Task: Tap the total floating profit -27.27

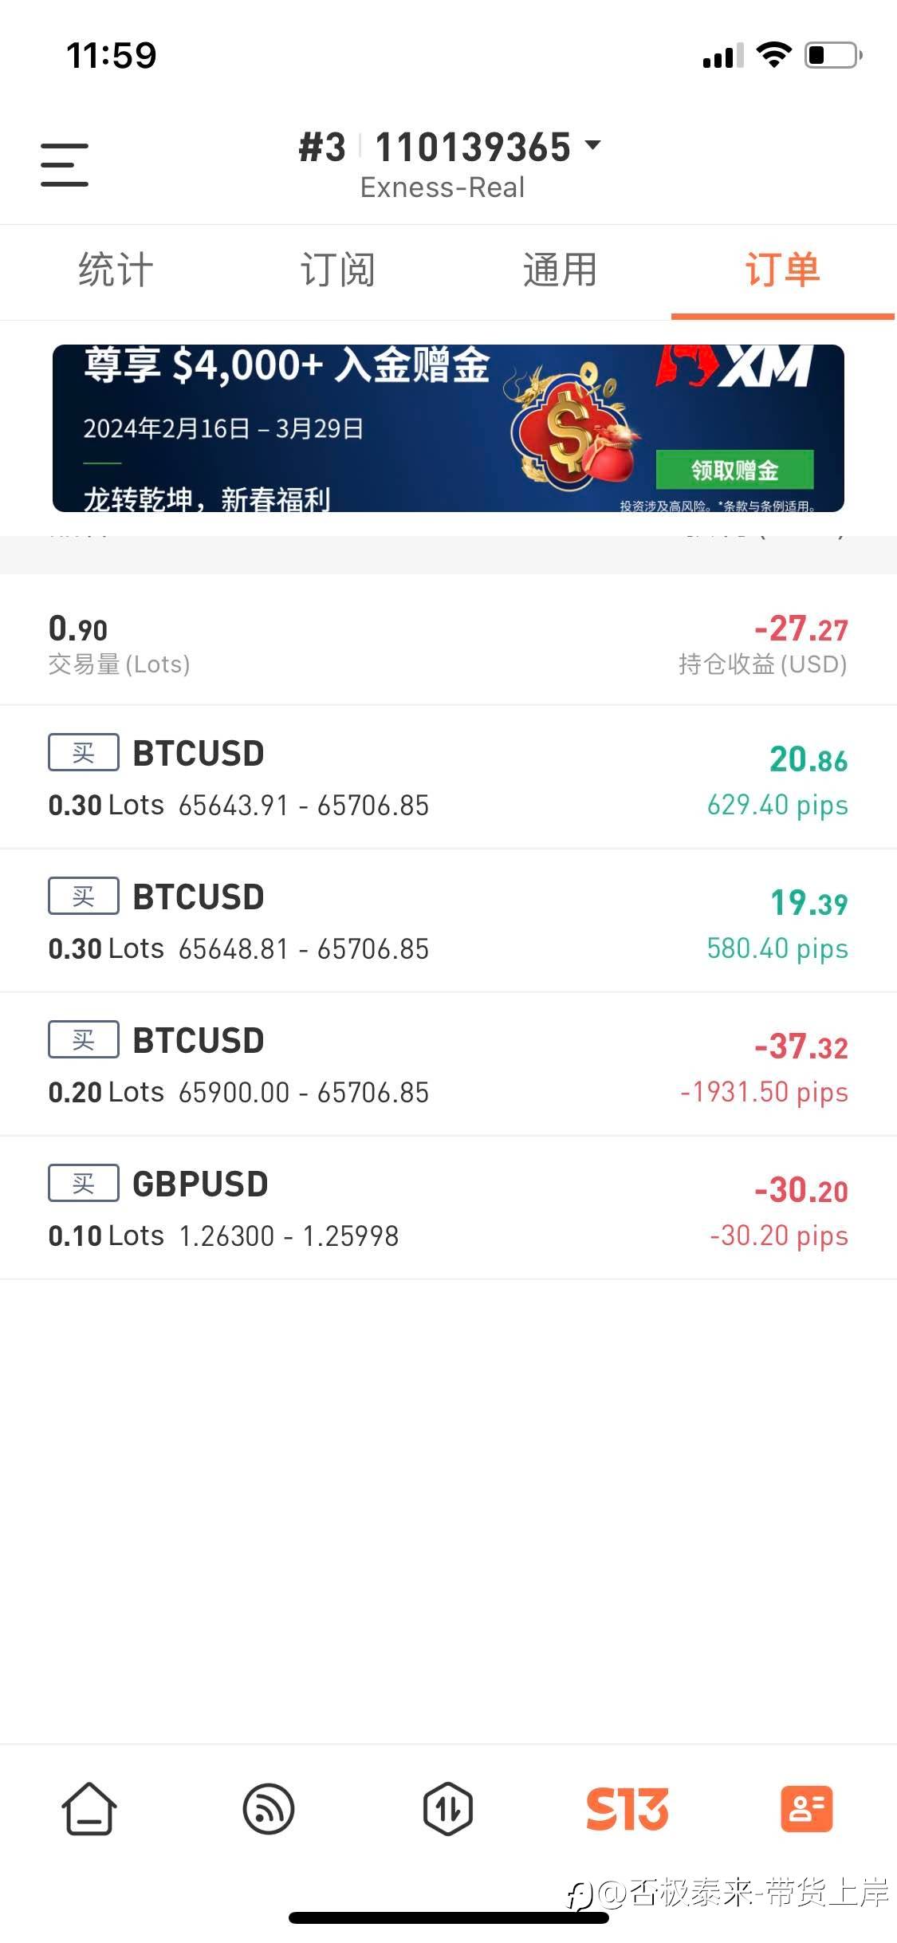Action: 800,629
